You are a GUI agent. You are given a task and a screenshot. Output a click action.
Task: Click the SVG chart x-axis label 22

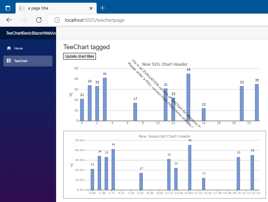click(249, 123)
